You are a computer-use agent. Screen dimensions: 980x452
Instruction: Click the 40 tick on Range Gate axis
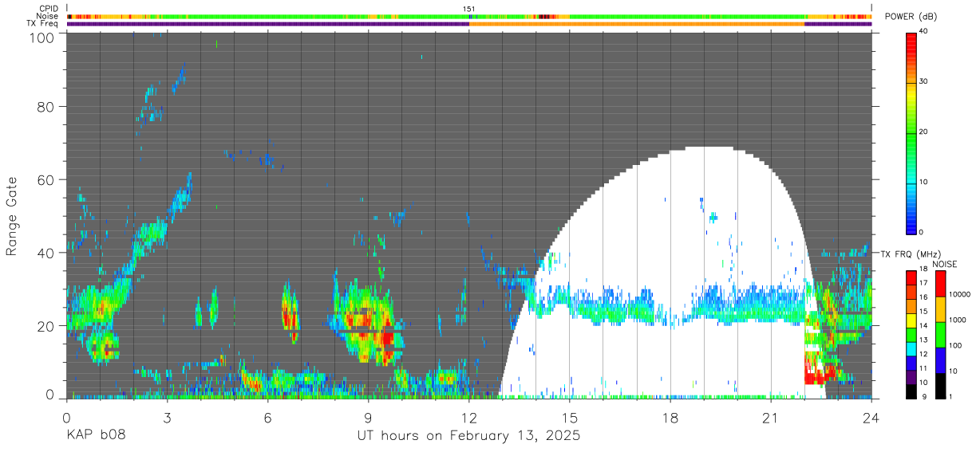coord(47,253)
